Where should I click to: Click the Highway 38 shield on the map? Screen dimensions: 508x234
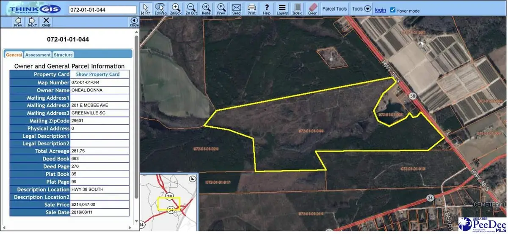(x=412, y=96)
